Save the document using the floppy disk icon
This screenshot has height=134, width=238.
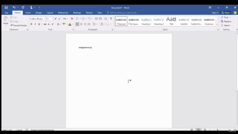(6, 7)
